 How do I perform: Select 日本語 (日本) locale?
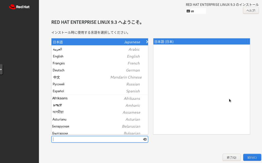201,42
